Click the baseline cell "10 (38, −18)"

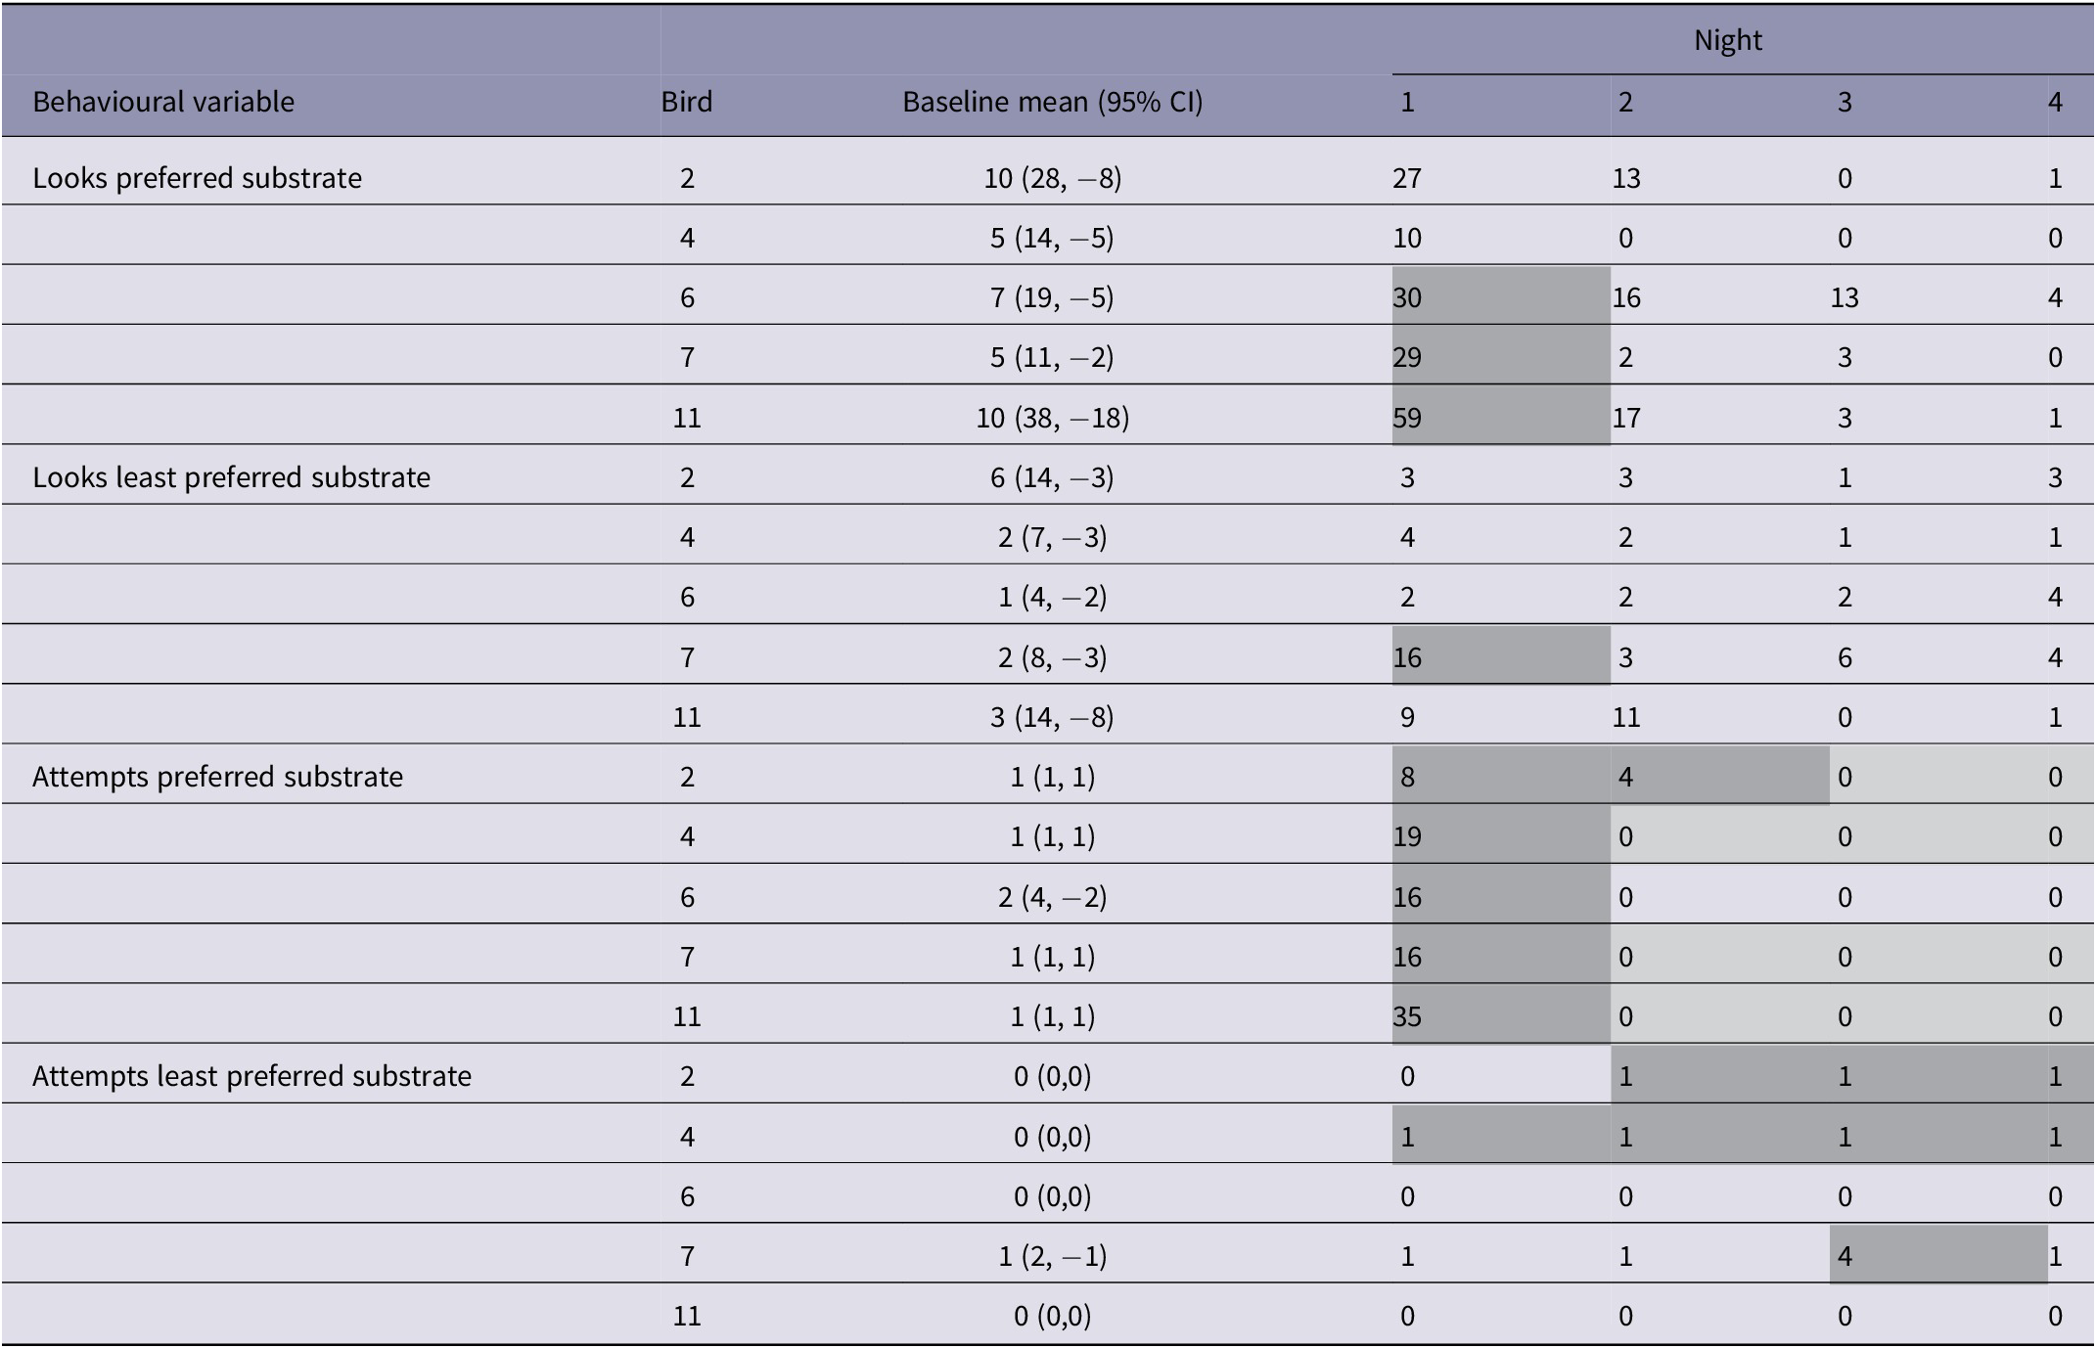pos(1052,418)
